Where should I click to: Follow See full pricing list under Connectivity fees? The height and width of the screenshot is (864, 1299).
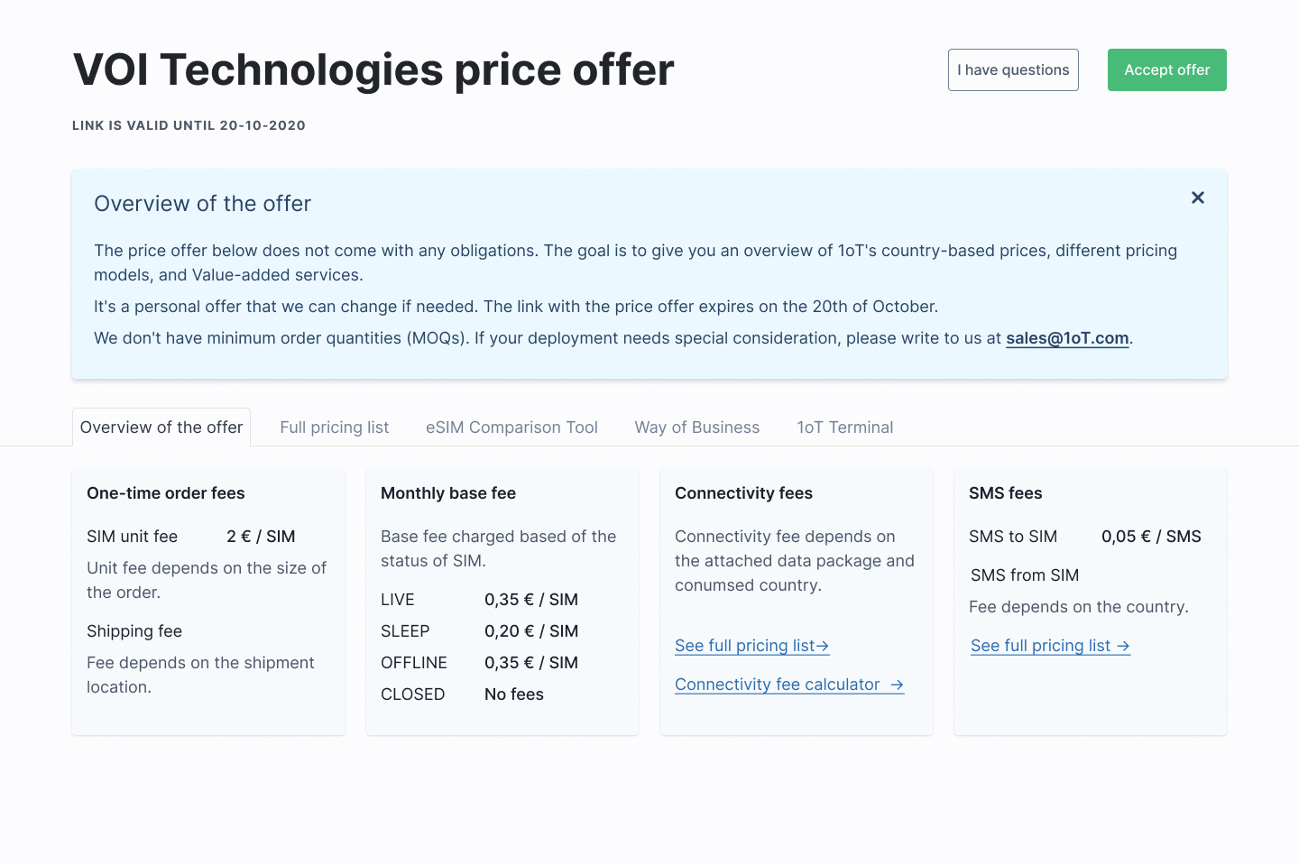click(x=744, y=646)
